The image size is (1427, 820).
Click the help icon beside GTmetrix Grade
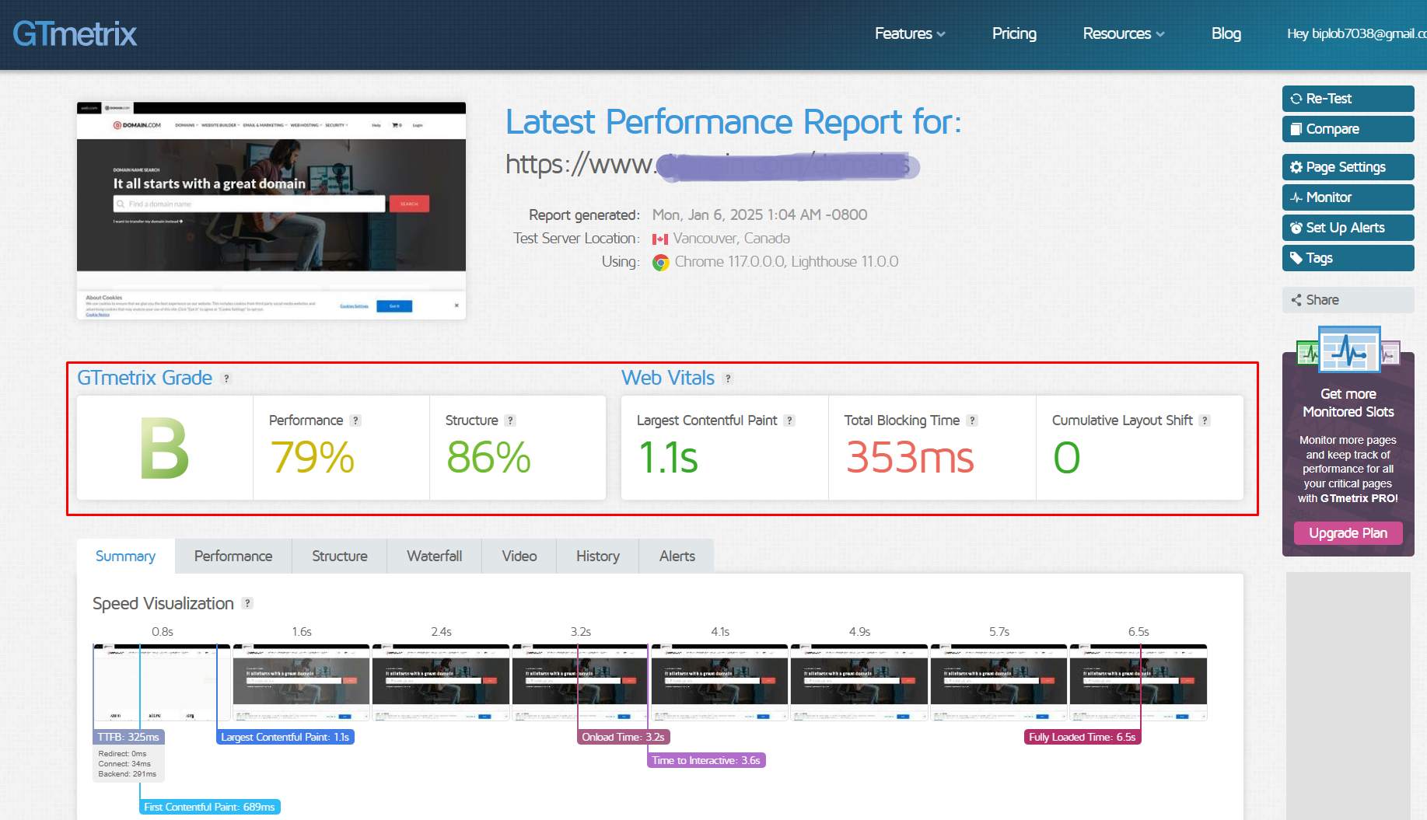point(226,379)
